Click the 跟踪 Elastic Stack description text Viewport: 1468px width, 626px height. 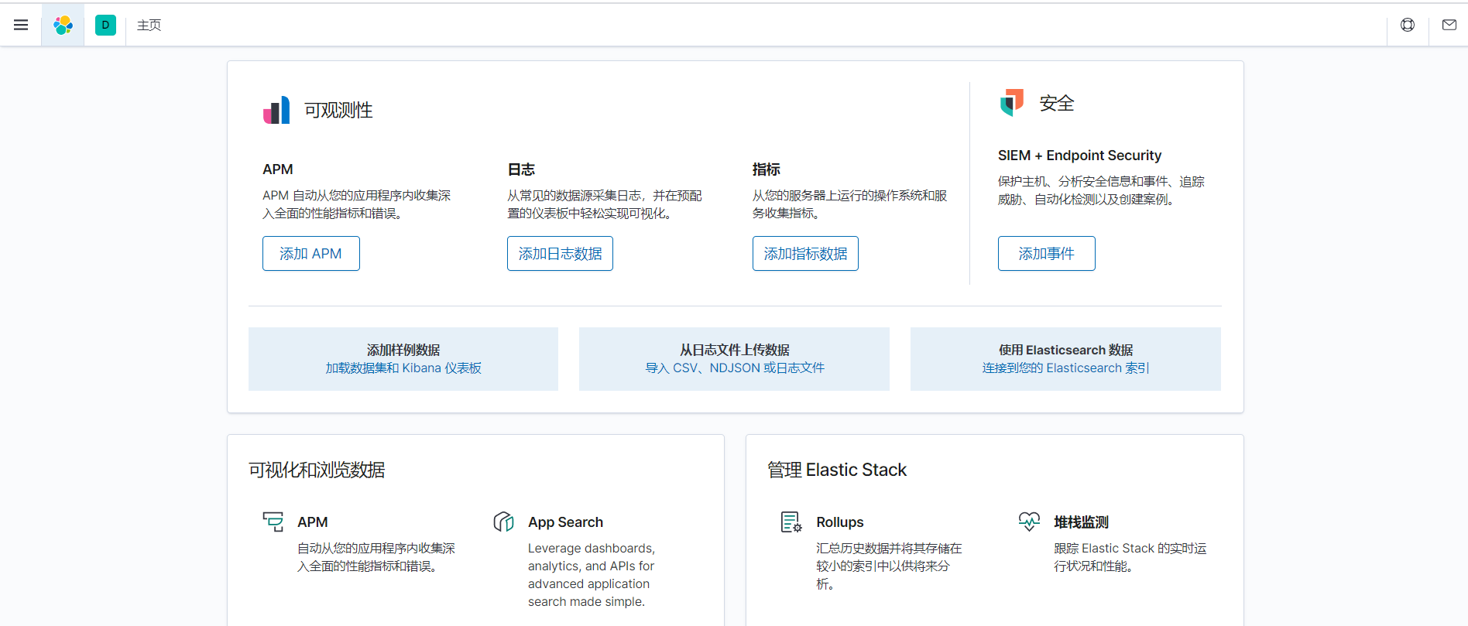coord(1130,557)
